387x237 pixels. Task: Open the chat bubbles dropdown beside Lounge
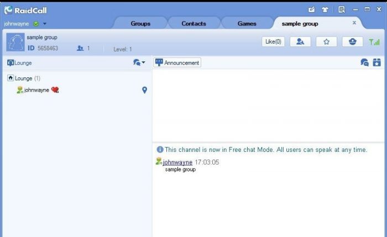[139, 62]
